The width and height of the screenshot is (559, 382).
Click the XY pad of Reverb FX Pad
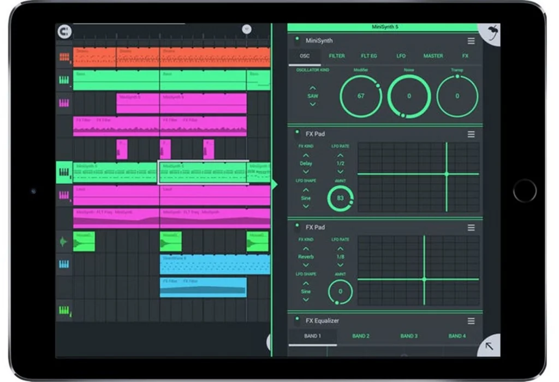[x=419, y=271]
